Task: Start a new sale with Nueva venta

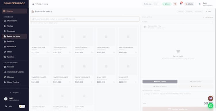Action: (208, 17)
